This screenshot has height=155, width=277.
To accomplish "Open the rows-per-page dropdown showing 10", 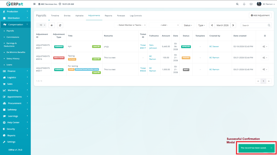I will click(x=41, y=25).
